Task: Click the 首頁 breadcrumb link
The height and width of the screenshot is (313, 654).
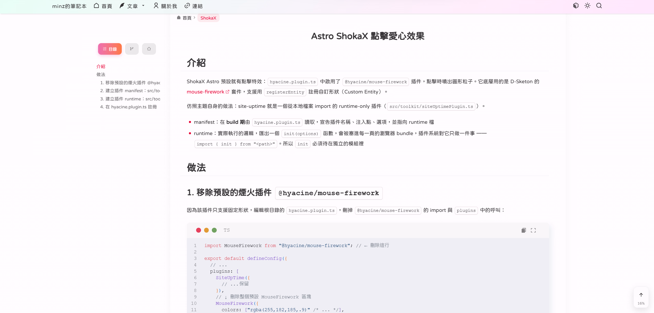Action: pos(187,18)
